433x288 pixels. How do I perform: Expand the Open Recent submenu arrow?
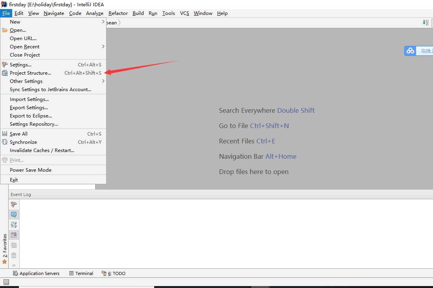(x=103, y=47)
